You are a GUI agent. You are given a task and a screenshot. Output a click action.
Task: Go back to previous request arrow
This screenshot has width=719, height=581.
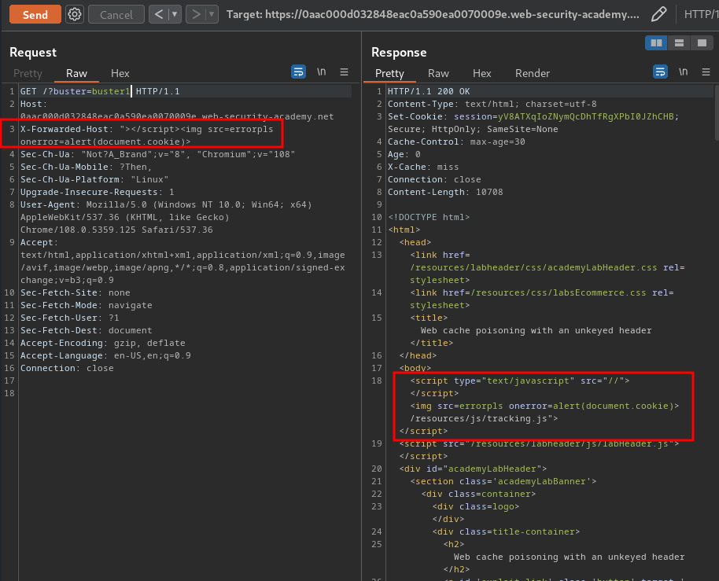click(159, 14)
